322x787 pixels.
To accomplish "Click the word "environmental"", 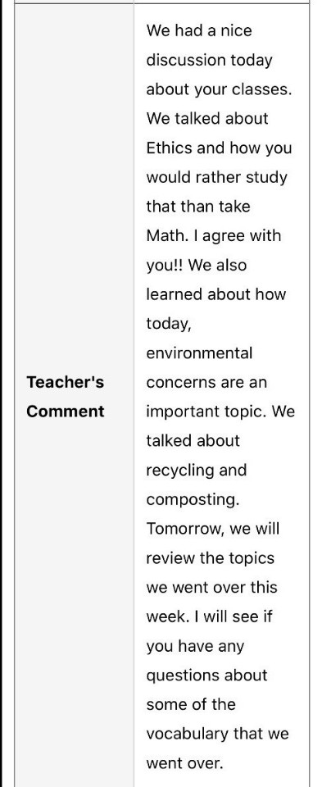I will coord(199,353).
